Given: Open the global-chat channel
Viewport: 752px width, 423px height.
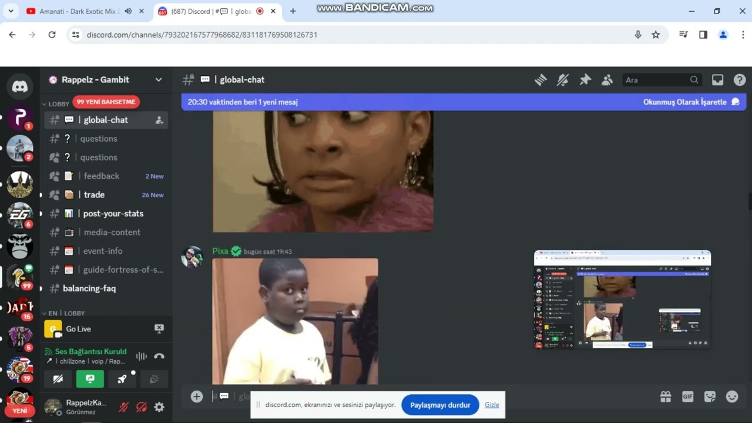Looking at the screenshot, I should coord(106,120).
